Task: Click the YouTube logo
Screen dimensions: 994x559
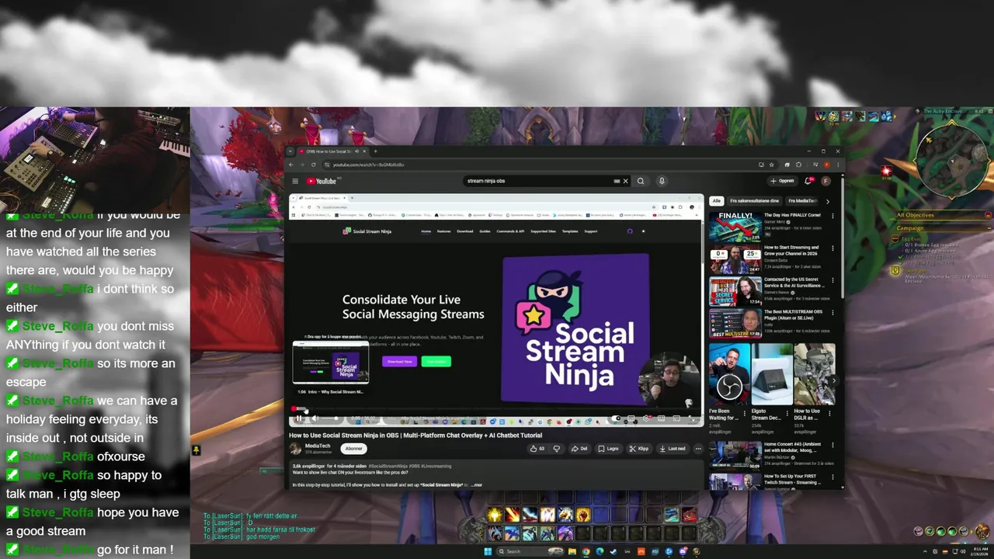Action: (x=321, y=181)
